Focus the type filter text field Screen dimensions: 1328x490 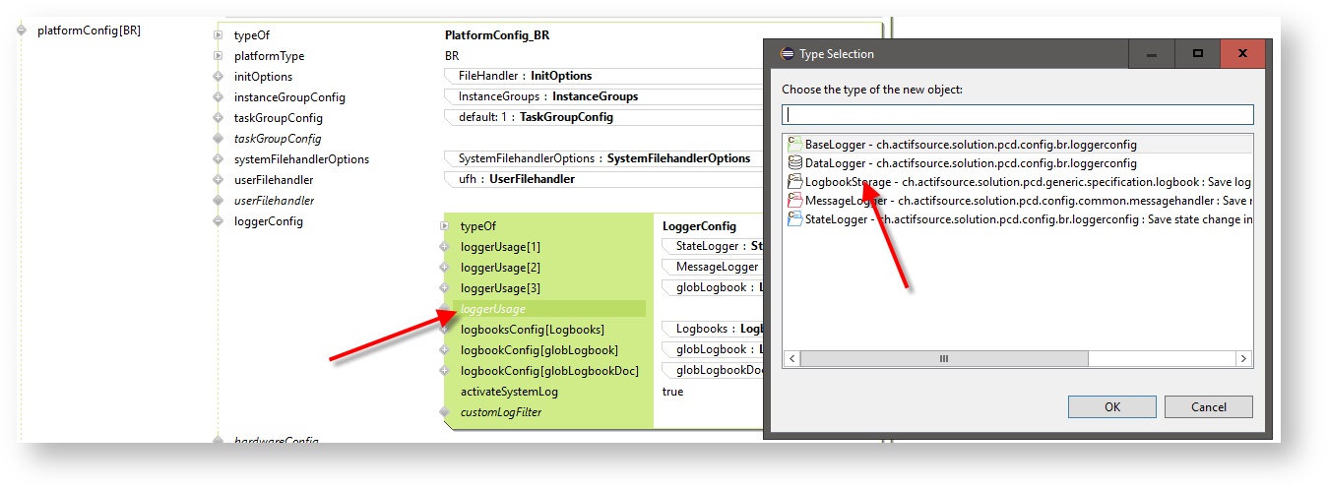tap(1017, 115)
